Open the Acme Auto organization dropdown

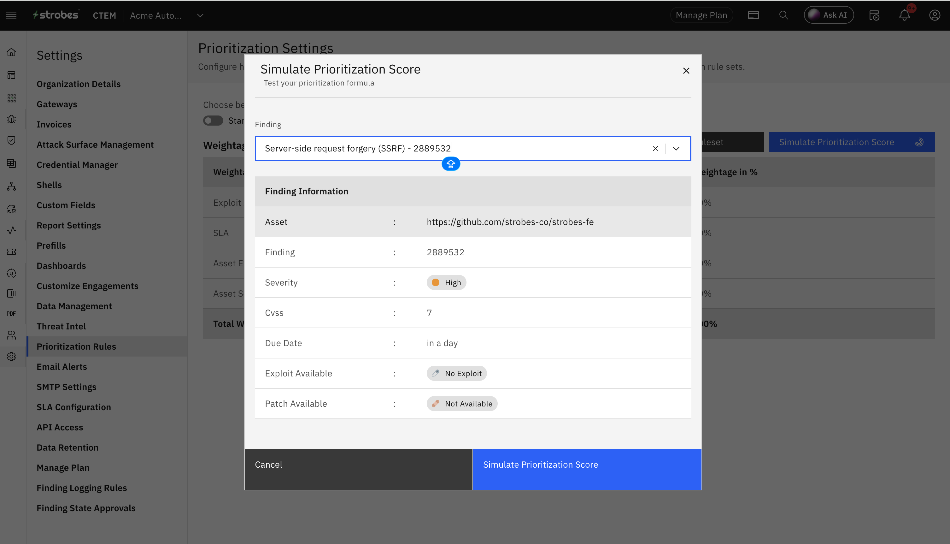point(200,15)
